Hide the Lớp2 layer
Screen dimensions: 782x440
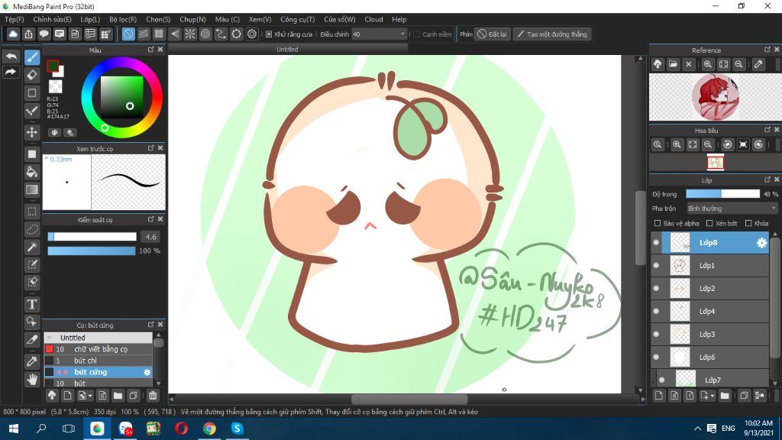click(656, 288)
